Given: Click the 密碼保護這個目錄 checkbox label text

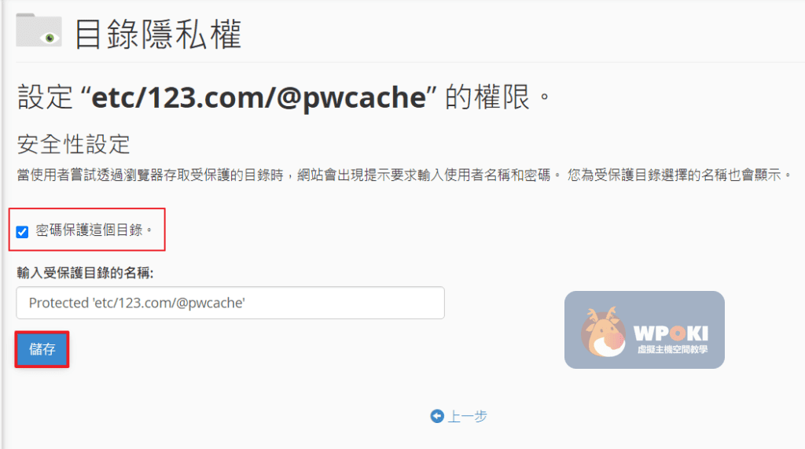Looking at the screenshot, I should coord(94,230).
